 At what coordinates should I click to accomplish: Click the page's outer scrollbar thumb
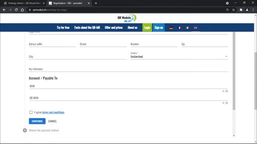(x=255, y=81)
